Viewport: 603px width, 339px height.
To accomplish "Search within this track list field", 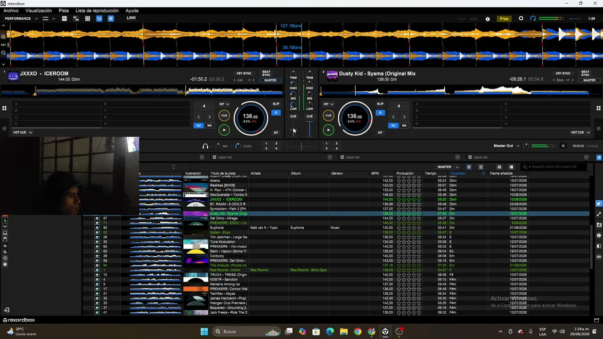I will click(555, 167).
